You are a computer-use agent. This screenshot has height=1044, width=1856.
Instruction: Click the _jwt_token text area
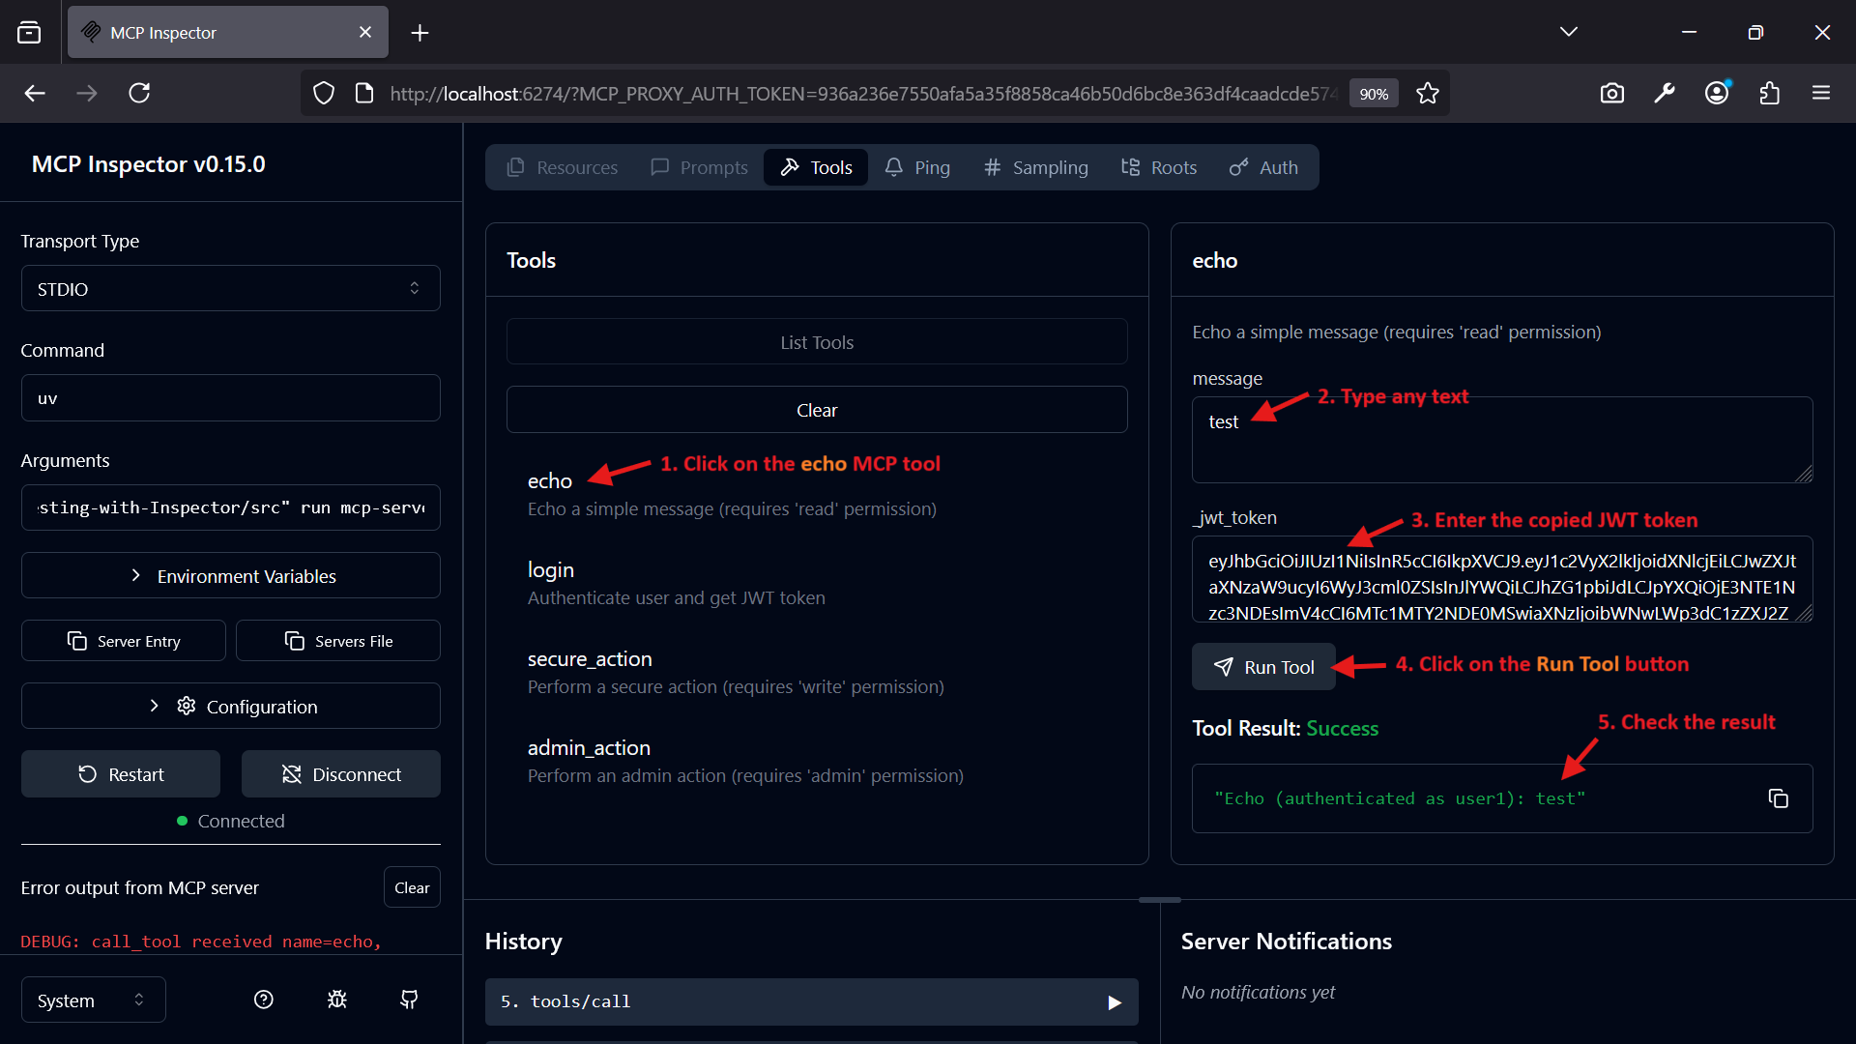pos(1502,579)
